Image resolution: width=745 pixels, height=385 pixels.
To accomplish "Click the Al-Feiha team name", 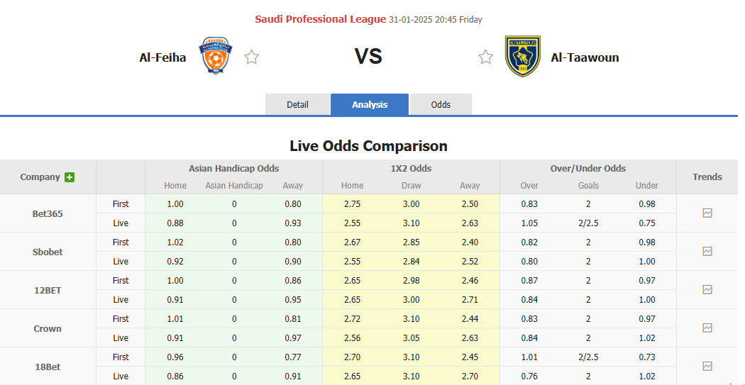I will pos(162,57).
